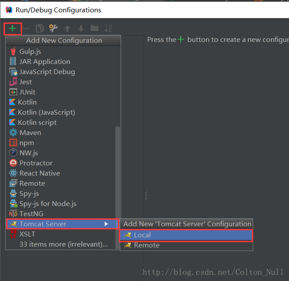Select Protractor text entry
The image size is (289, 281).
click(36, 163)
